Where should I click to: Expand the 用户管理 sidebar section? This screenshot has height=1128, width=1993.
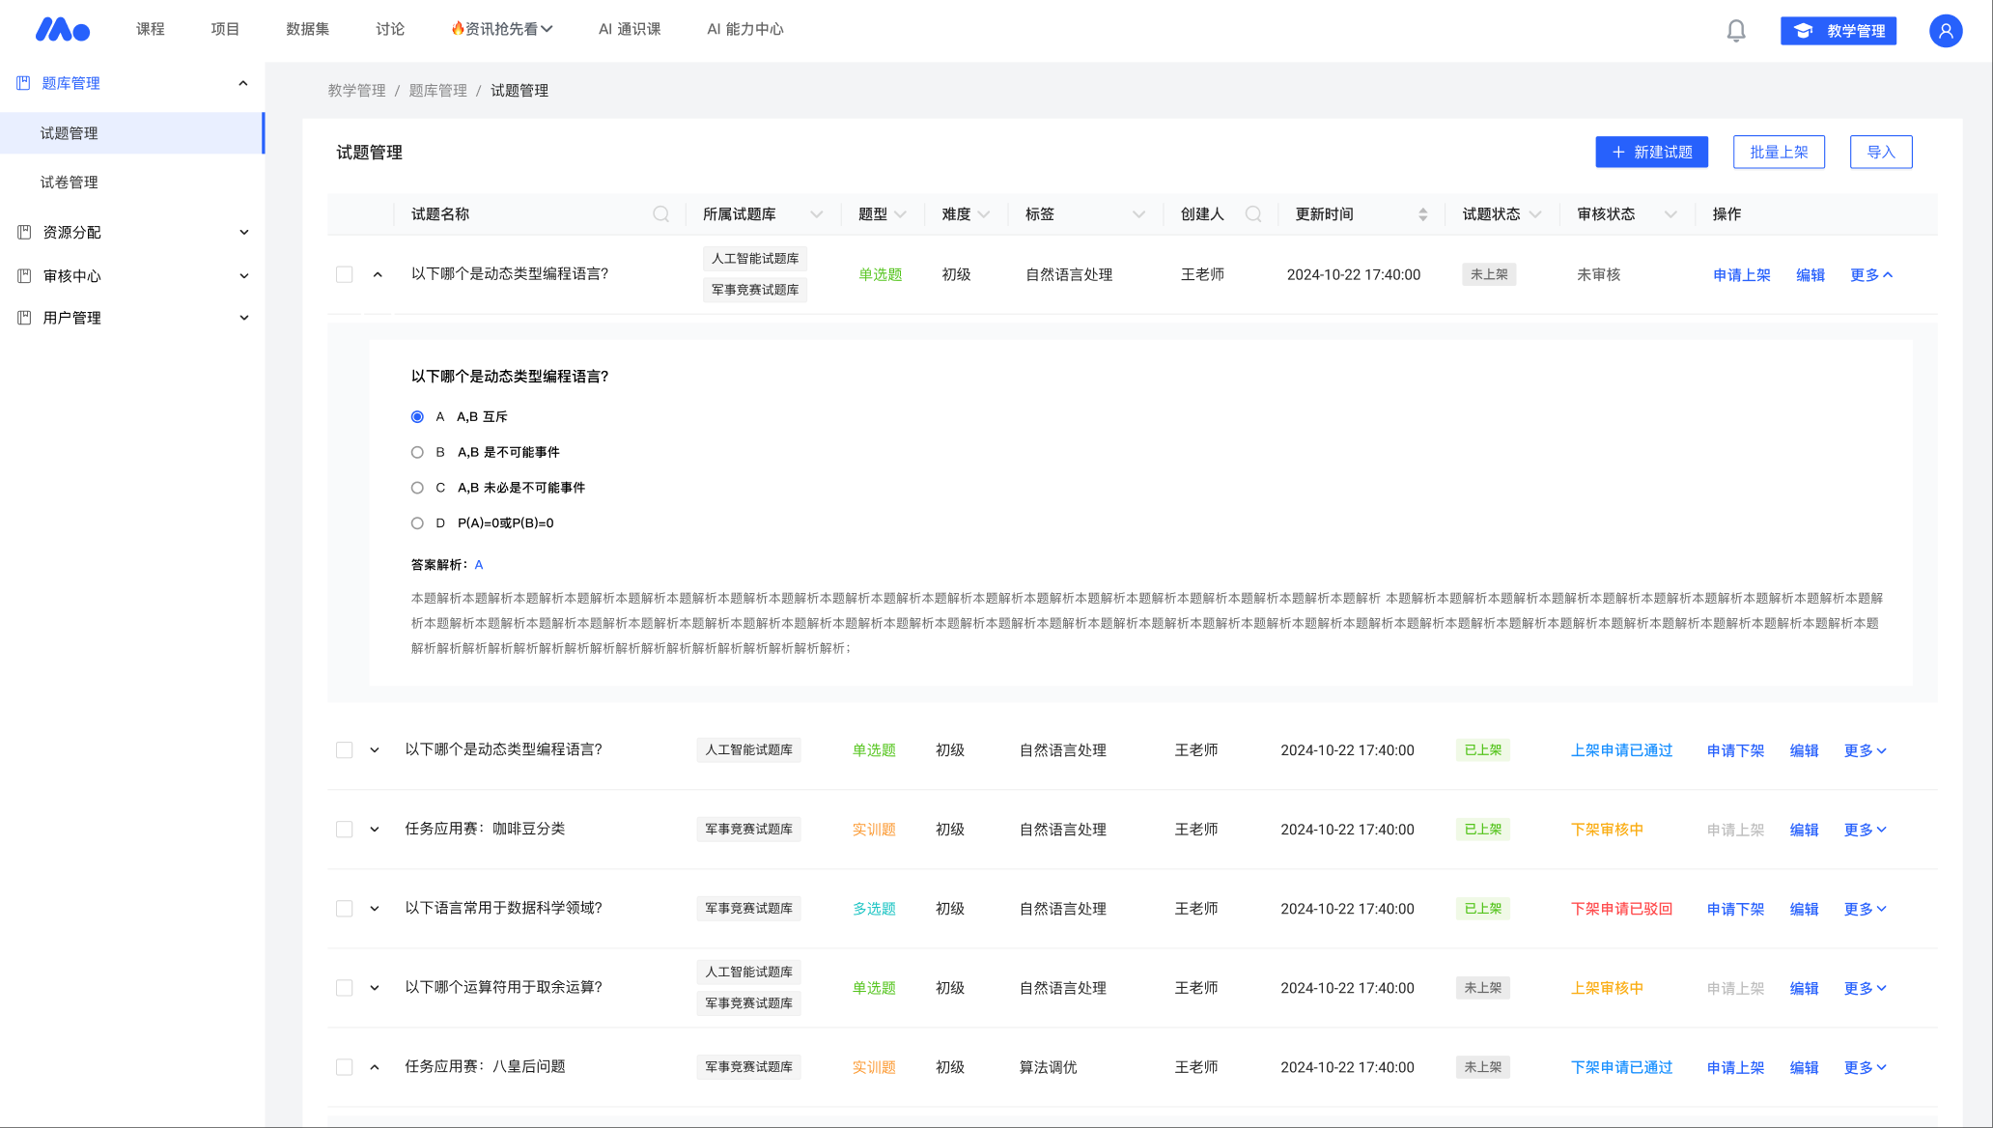point(243,318)
